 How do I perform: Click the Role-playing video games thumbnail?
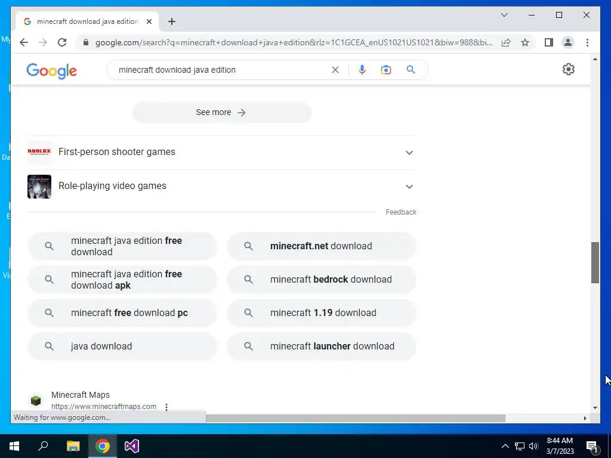coord(39,187)
